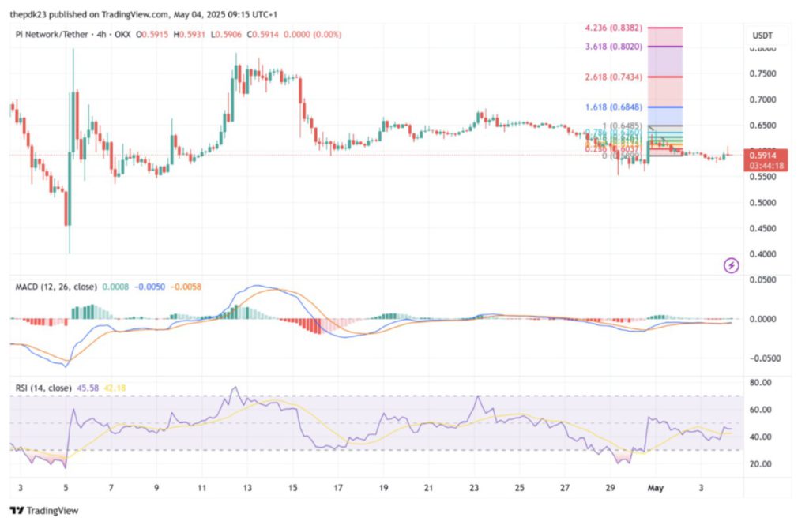Viewport: 809px width, 525px height.
Task: Click the 0.6500 price axis label
Action: 762,126
